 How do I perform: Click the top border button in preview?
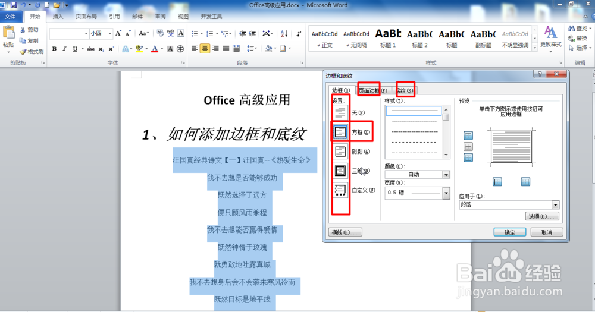click(468, 135)
